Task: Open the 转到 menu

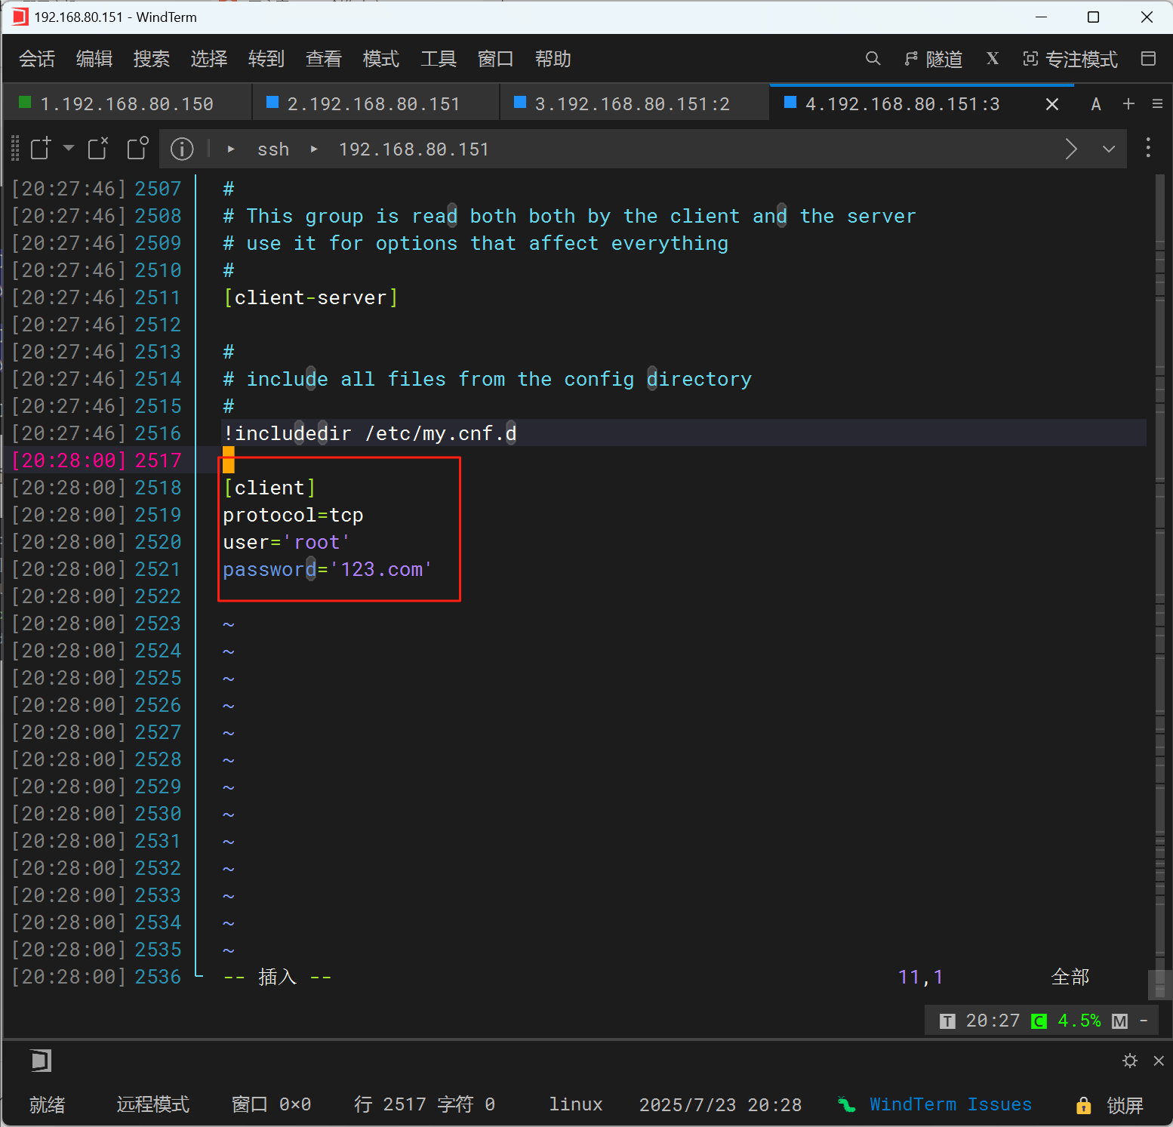Action: tap(266, 59)
